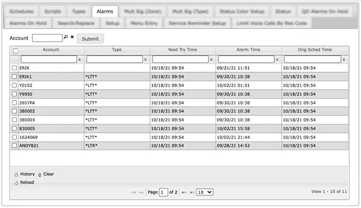361x208 pixels.
Task: Clear the Account column filter
Action: point(79,60)
